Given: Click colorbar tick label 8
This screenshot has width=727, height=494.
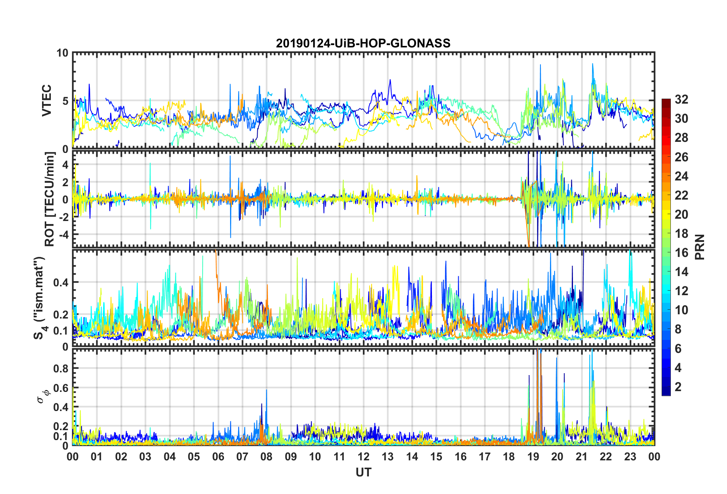Looking at the screenshot, I should pos(678,329).
